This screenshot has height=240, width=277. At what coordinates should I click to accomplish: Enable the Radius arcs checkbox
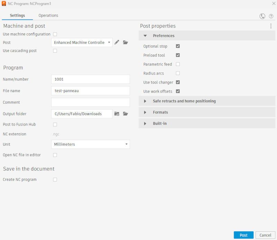tap(178, 73)
